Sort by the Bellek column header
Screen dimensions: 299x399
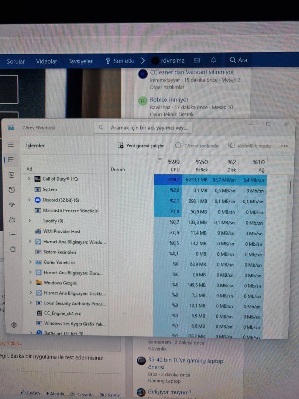[x=196, y=166]
